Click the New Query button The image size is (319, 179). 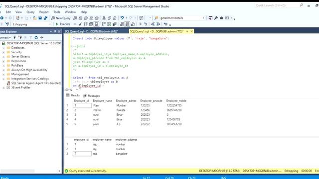(61, 18)
